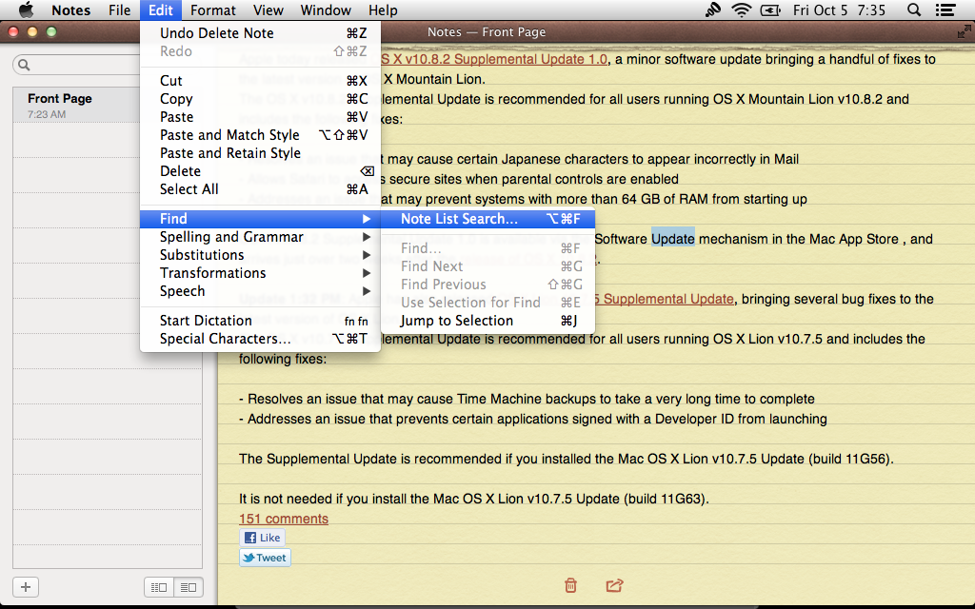Image resolution: width=975 pixels, height=609 pixels.
Task: Expand the Speech submenu
Action: [x=260, y=291]
